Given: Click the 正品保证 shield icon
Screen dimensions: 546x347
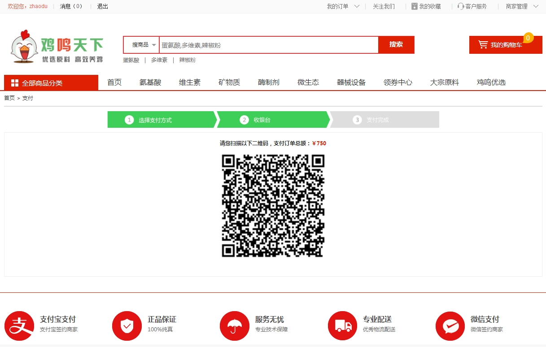Looking at the screenshot, I should (x=127, y=326).
